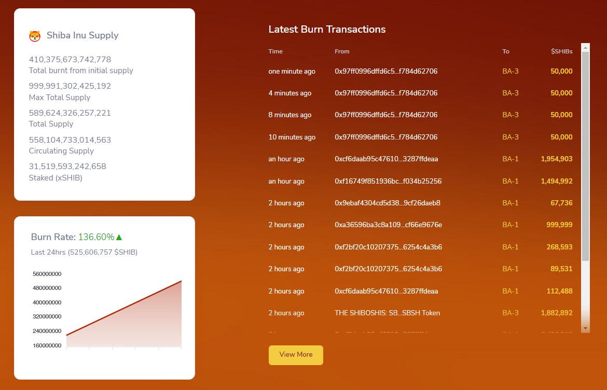Select the To column header
Screen dimensions: 607x390
506,51
